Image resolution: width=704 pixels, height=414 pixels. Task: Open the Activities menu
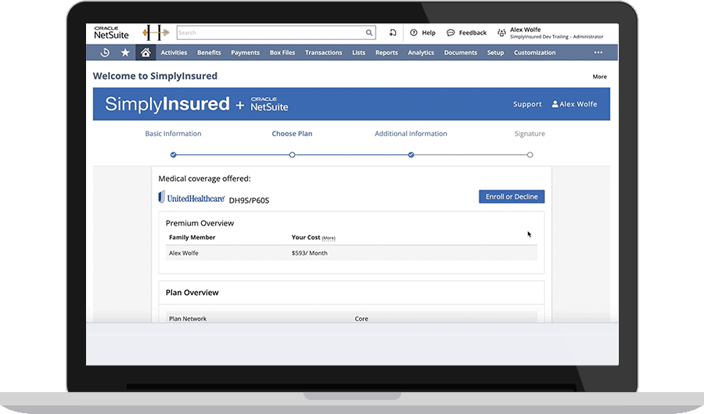[x=174, y=52]
